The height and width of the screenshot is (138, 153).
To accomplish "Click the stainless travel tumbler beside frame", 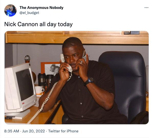I will (x=42, y=80).
